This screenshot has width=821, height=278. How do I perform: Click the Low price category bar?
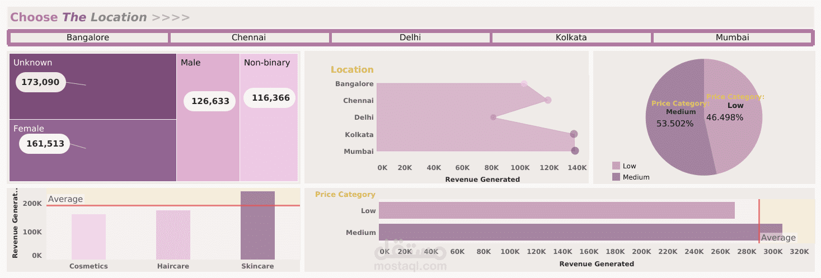coord(557,210)
